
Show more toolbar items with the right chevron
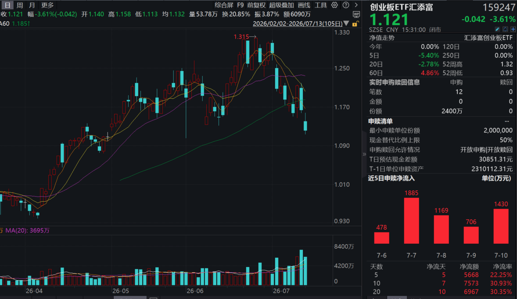[356, 5]
